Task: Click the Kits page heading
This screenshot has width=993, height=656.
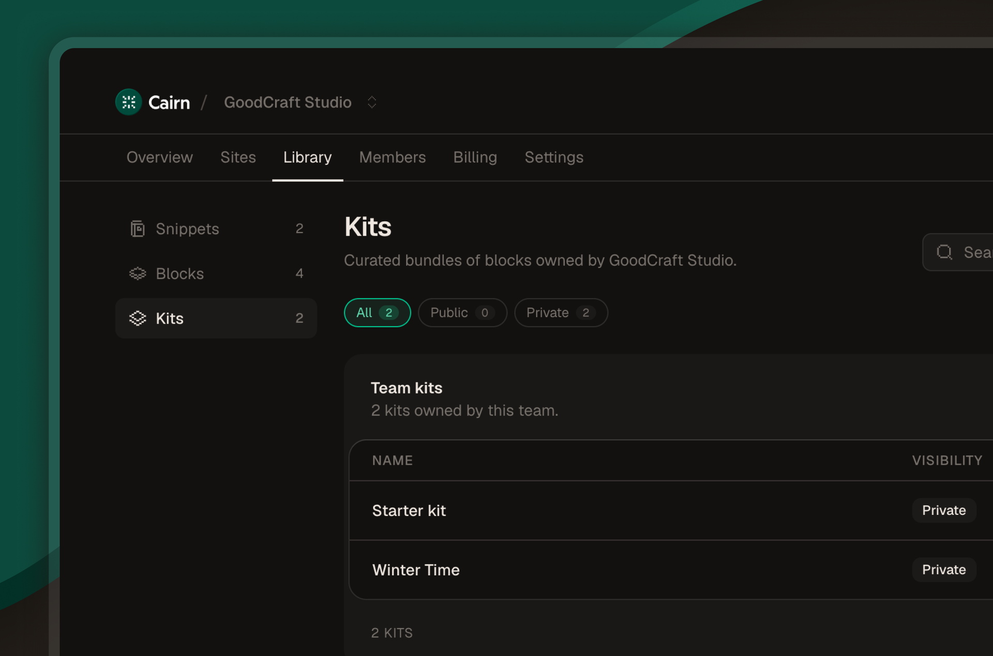Action: click(368, 227)
